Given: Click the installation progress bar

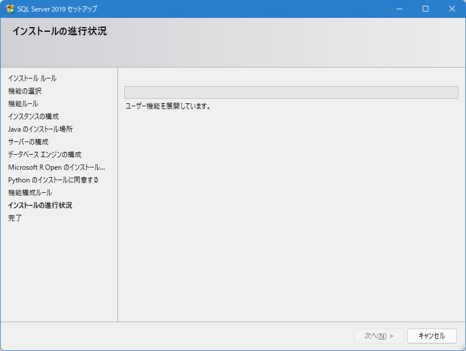Looking at the screenshot, I should (x=291, y=92).
